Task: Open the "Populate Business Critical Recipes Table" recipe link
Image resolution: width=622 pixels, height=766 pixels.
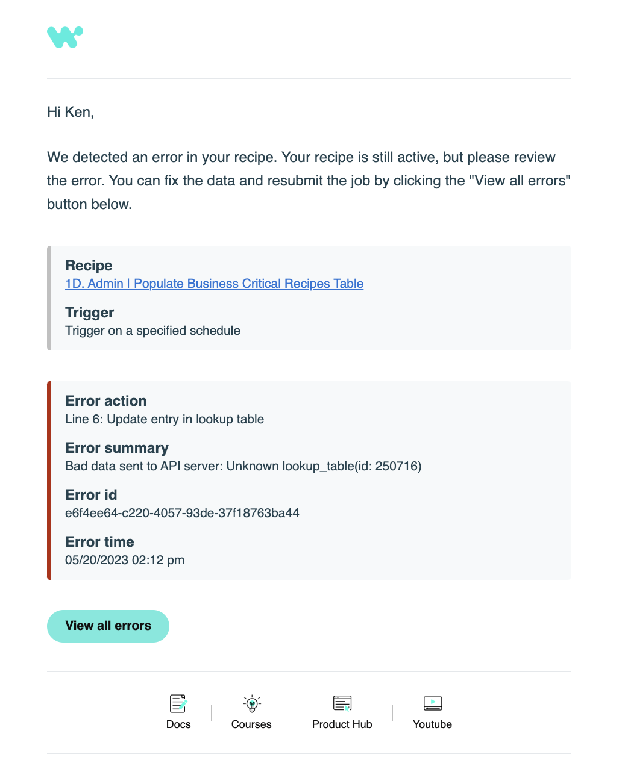Action: click(x=214, y=284)
